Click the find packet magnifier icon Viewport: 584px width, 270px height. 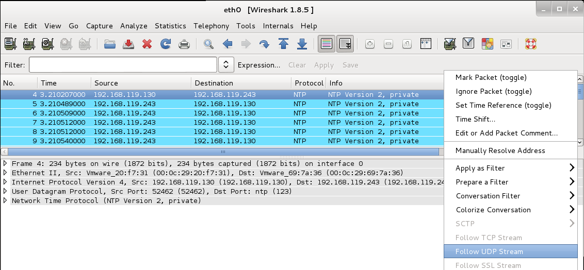[208, 44]
